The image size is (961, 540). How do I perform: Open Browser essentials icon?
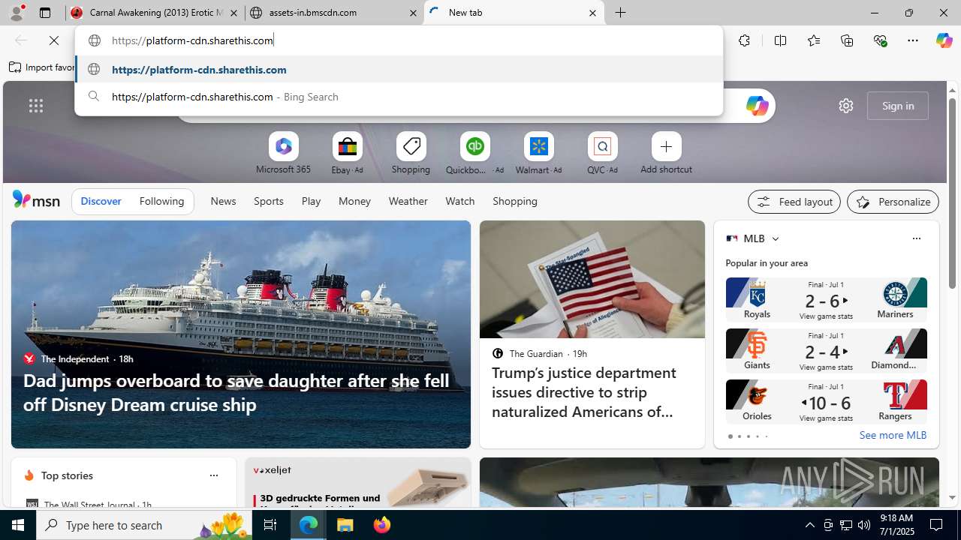880,40
